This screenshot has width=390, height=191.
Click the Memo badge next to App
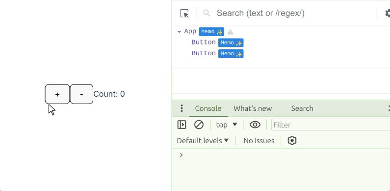[211, 32]
